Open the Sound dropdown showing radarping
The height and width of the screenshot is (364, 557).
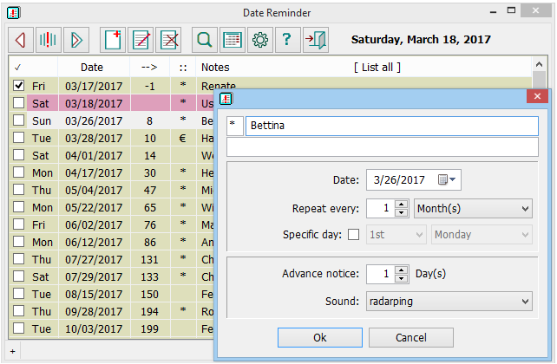pyautogui.click(x=449, y=302)
